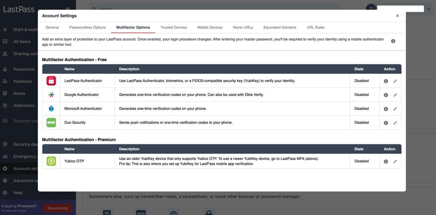Click the Free table's Description column header

[x=129, y=69]
